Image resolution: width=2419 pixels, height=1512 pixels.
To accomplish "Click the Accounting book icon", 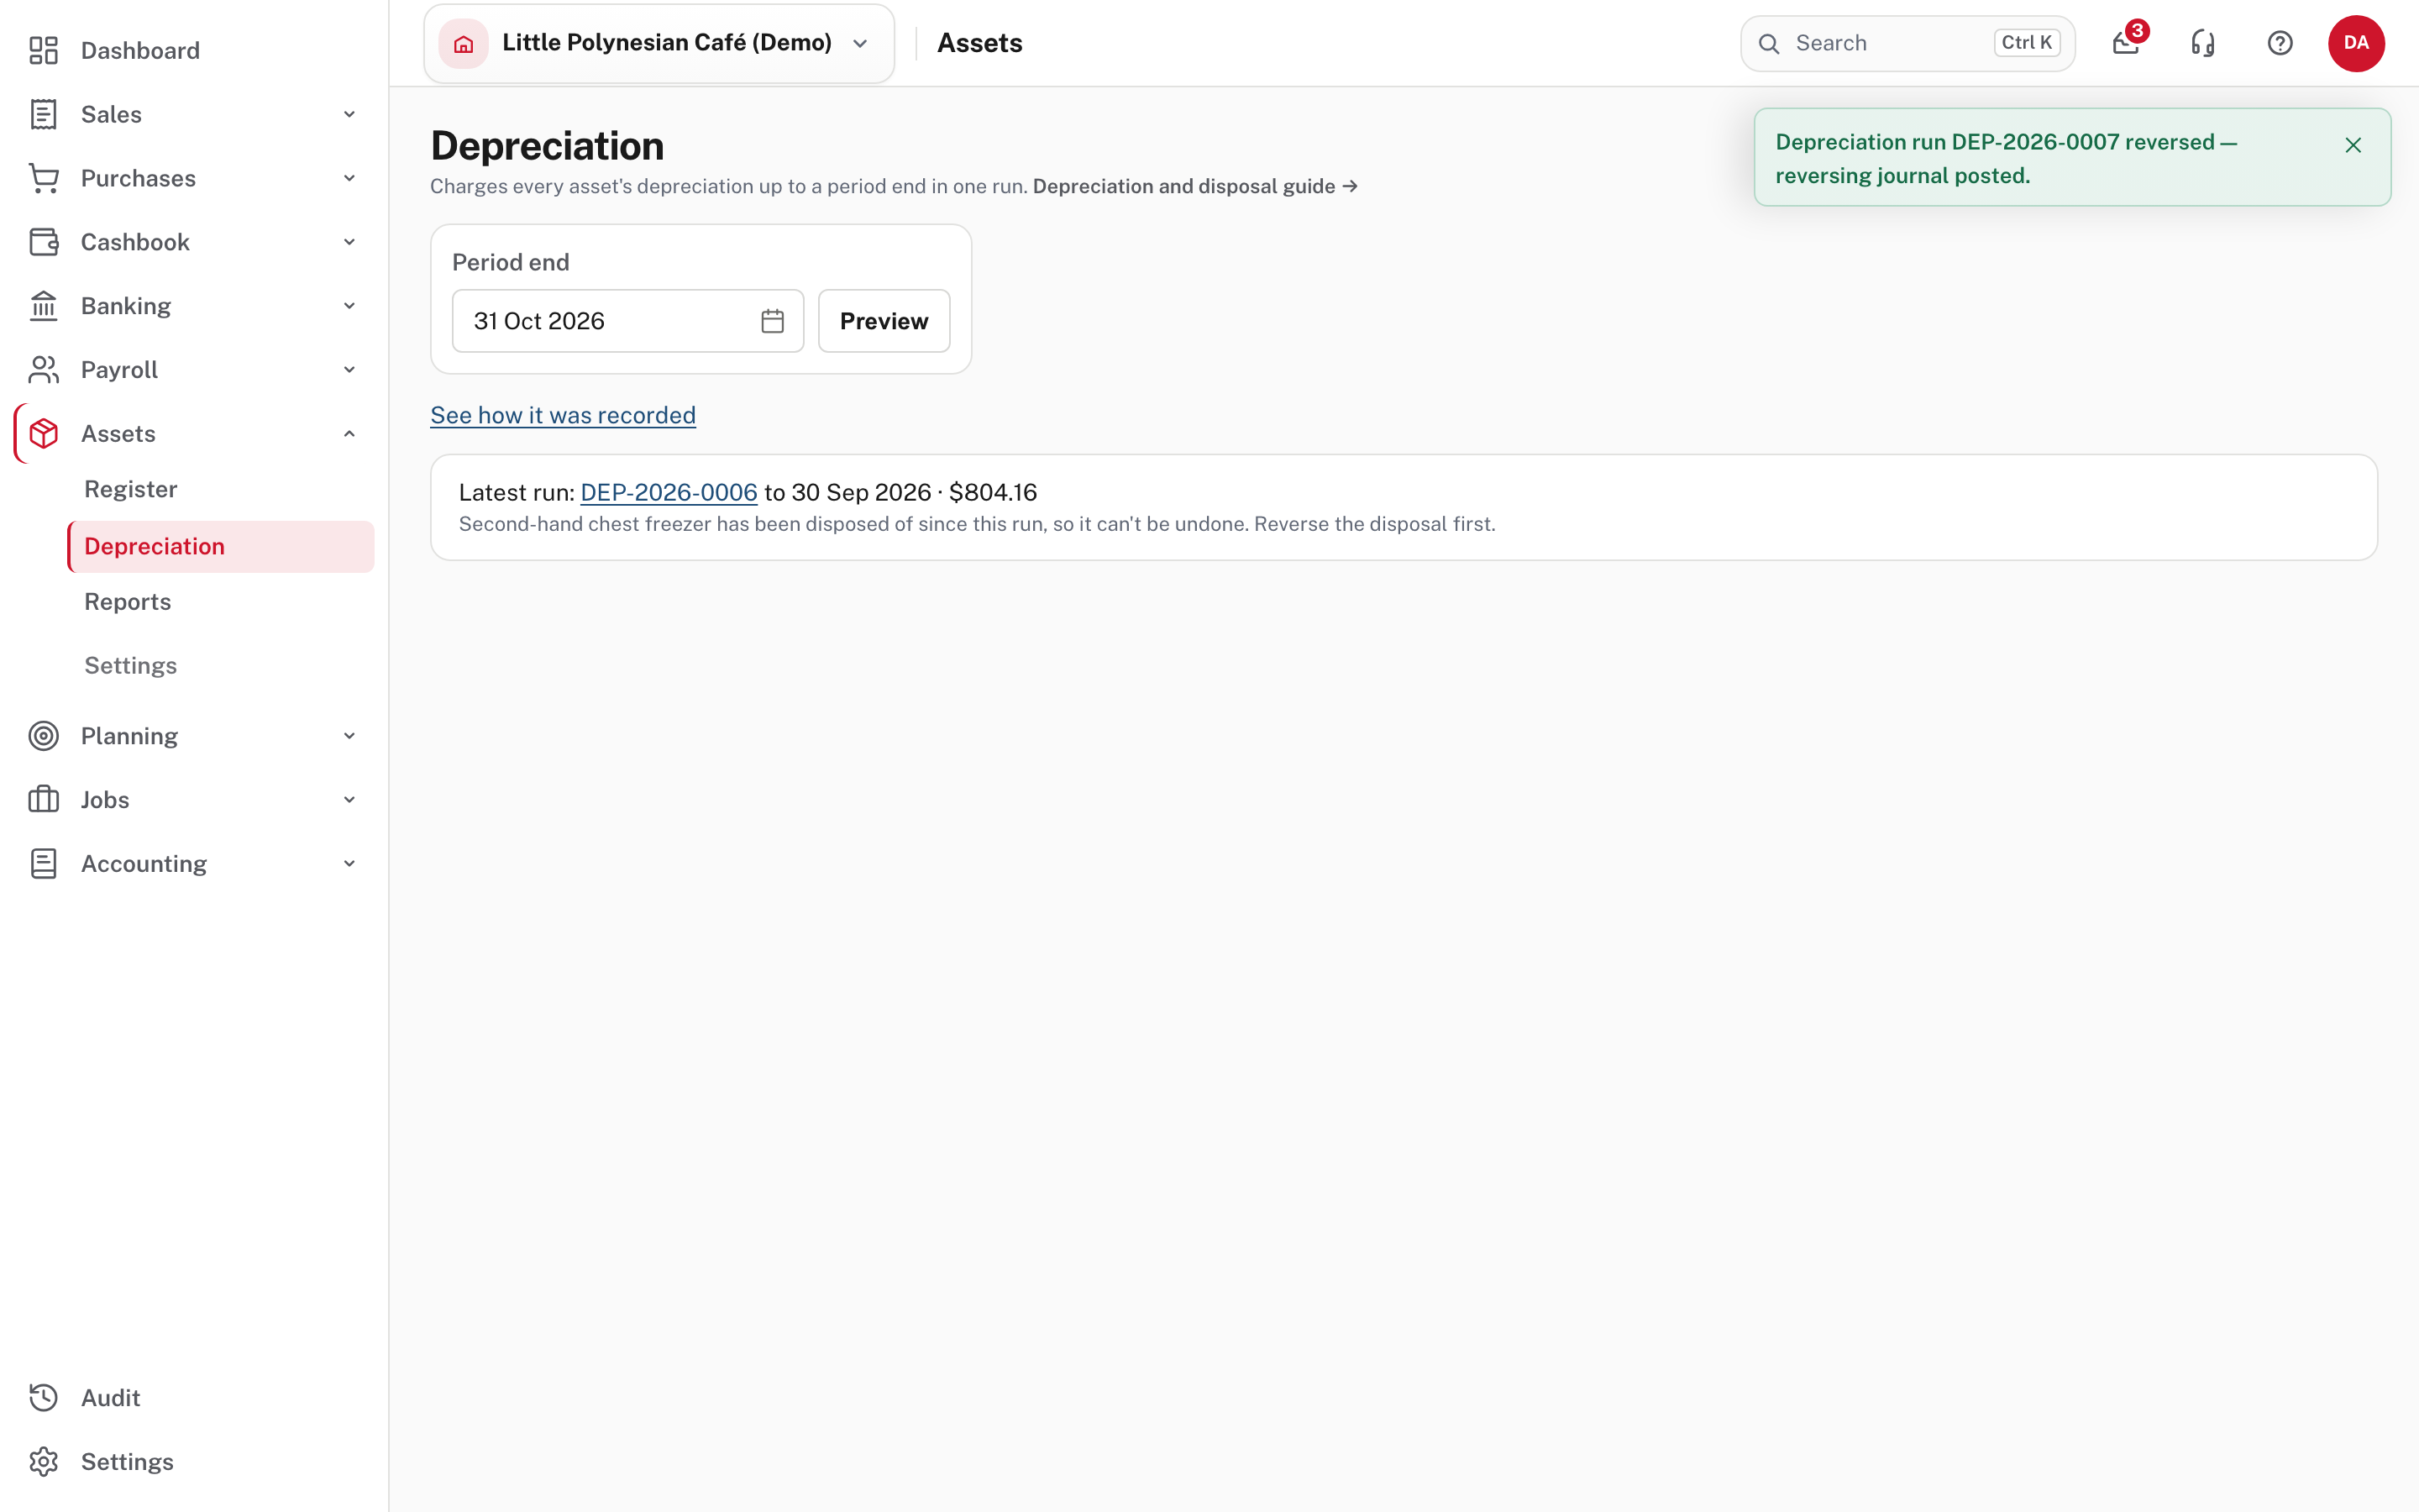I will [43, 864].
